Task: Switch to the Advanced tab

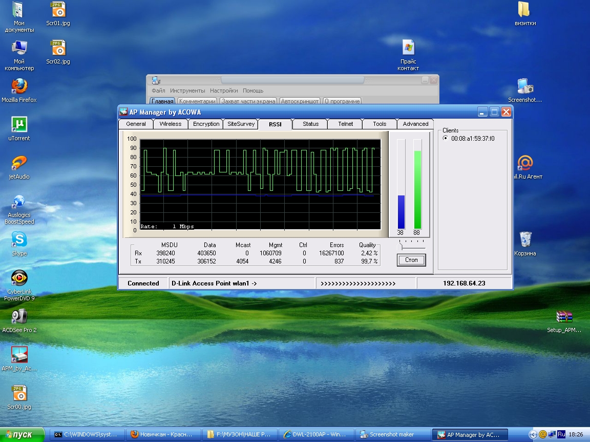Action: coord(415,124)
